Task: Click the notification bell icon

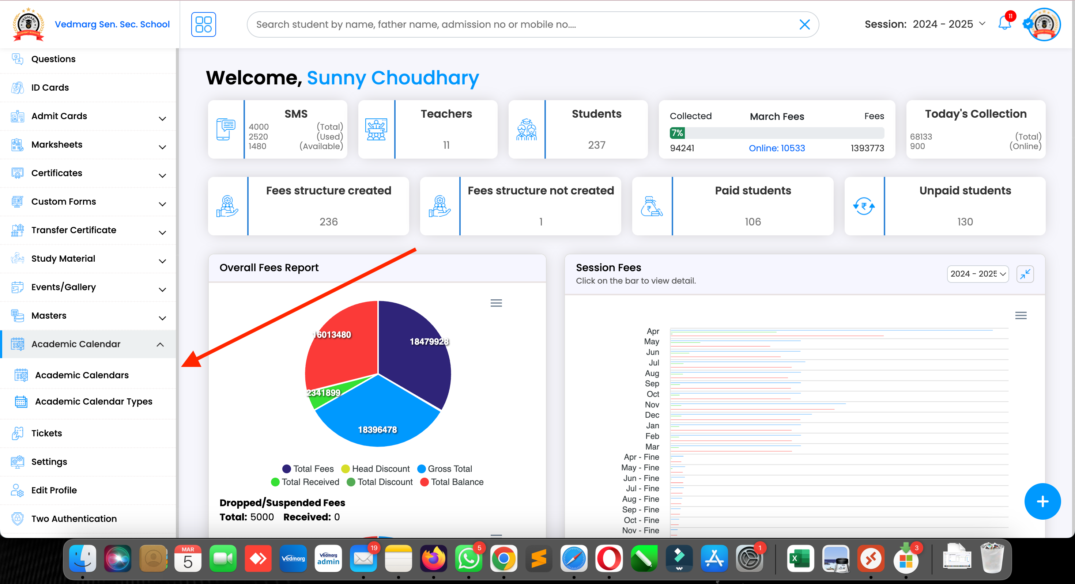Action: [x=1004, y=23]
